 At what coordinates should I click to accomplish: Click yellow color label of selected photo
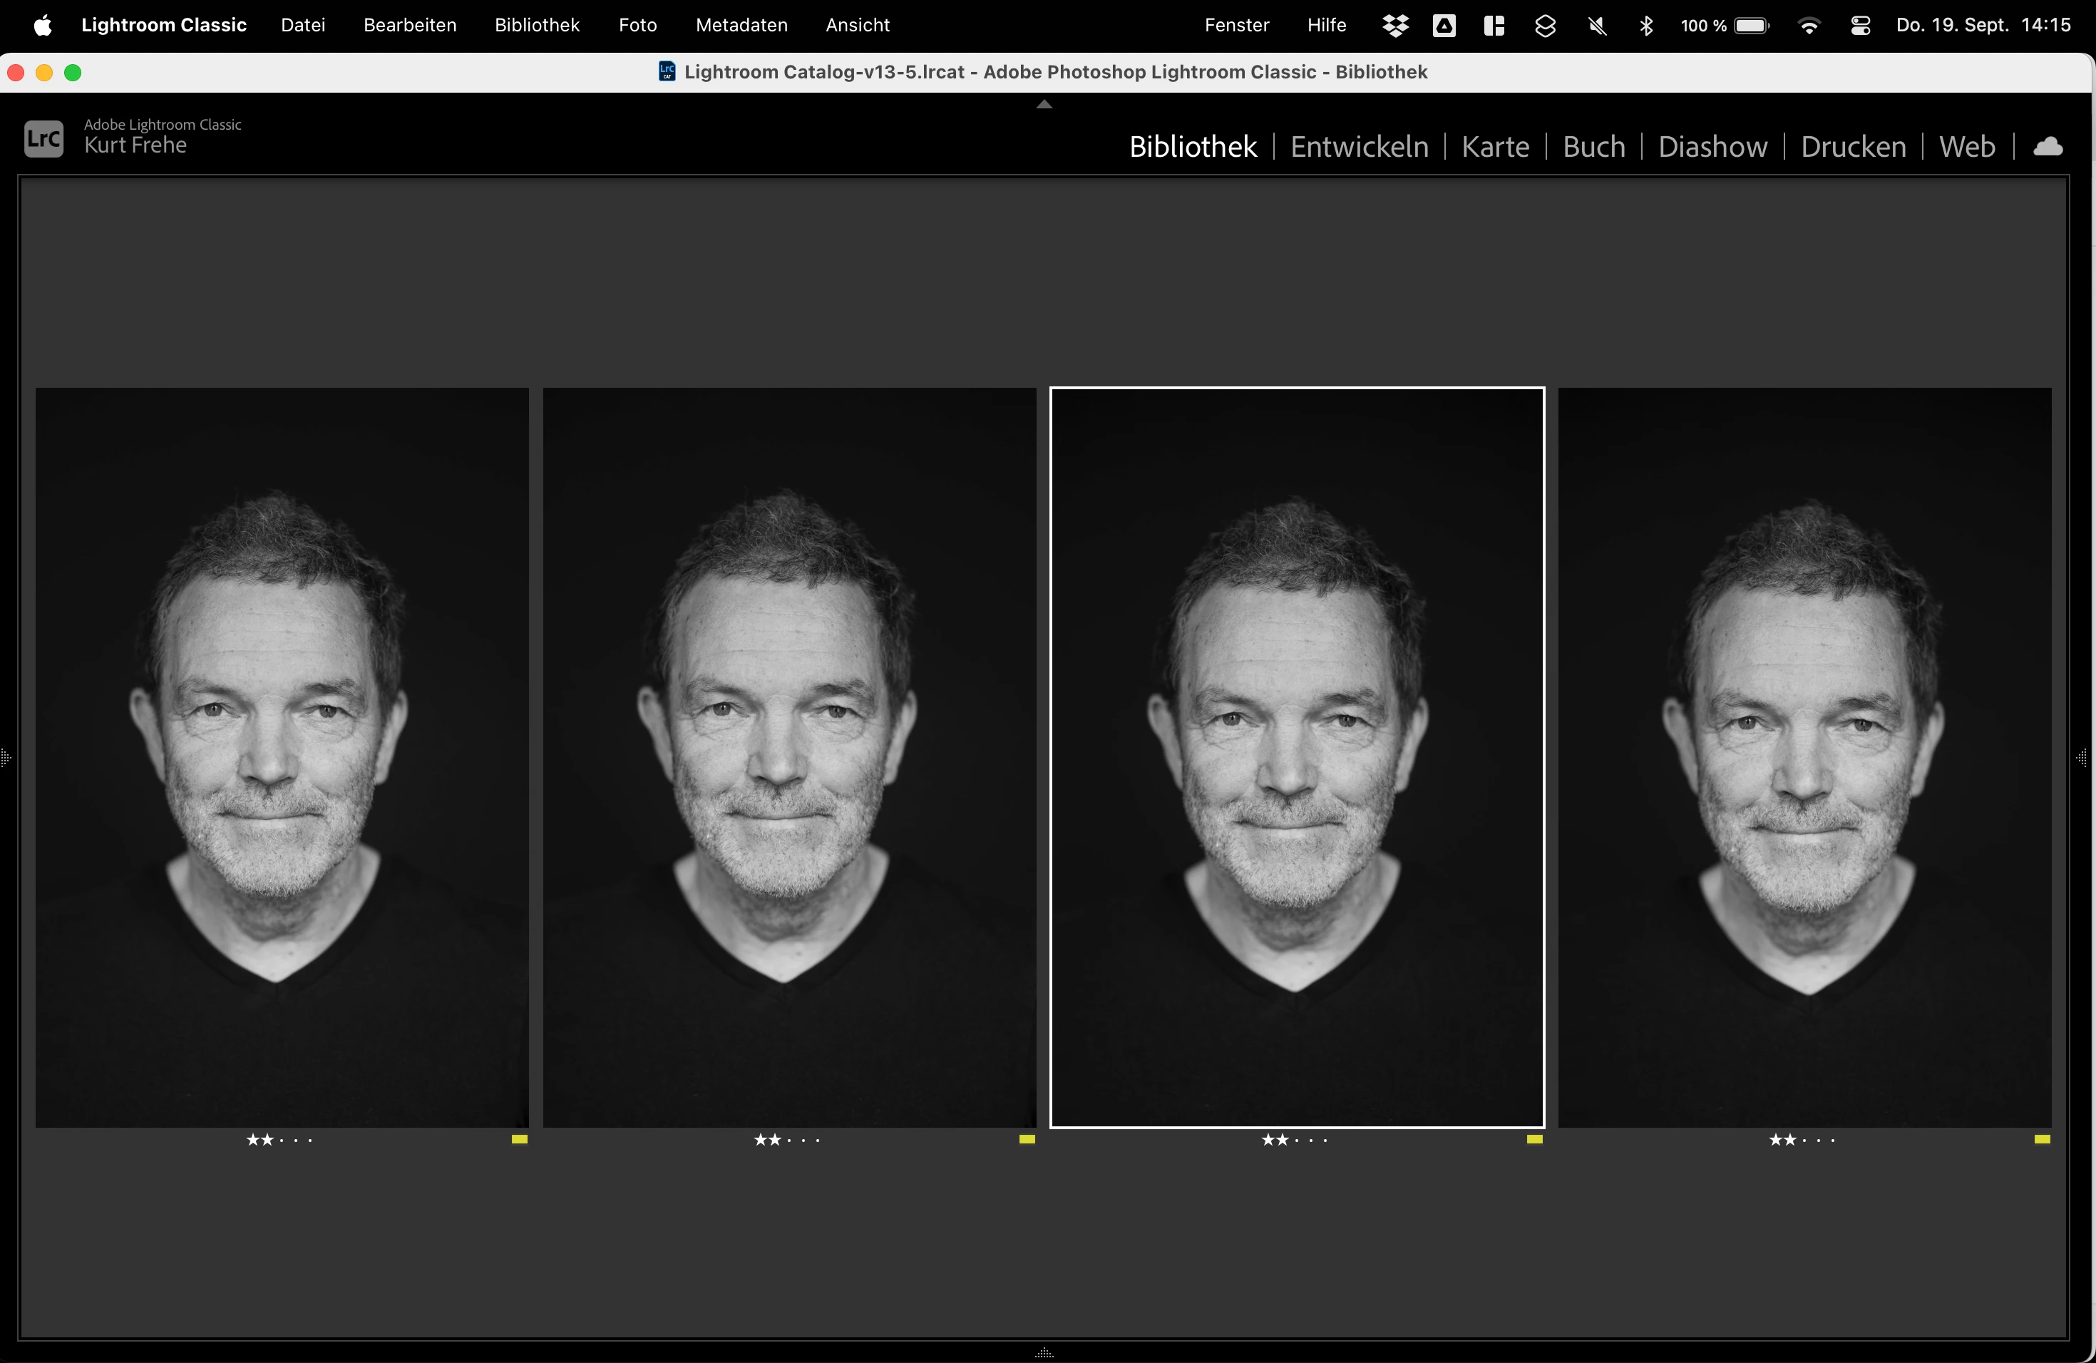click(x=1534, y=1139)
